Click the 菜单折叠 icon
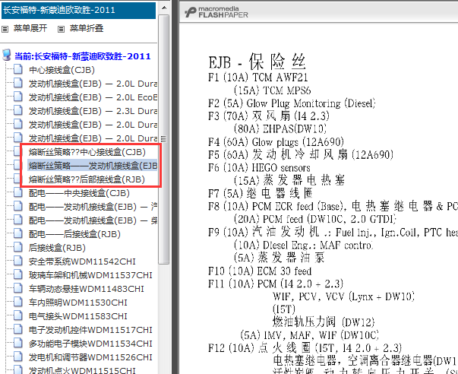The height and width of the screenshot is (374, 458). 61,29
